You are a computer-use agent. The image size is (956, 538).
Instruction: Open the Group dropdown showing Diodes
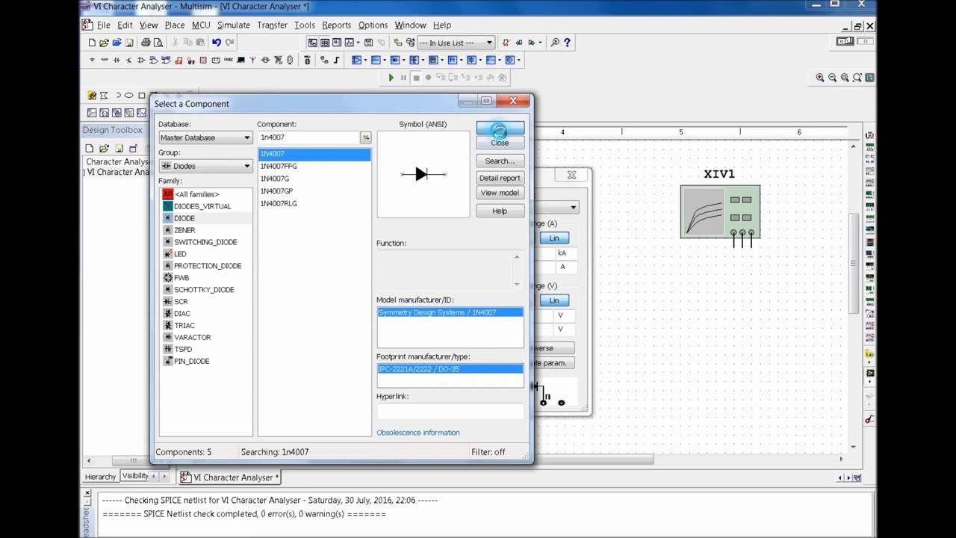[x=205, y=166]
